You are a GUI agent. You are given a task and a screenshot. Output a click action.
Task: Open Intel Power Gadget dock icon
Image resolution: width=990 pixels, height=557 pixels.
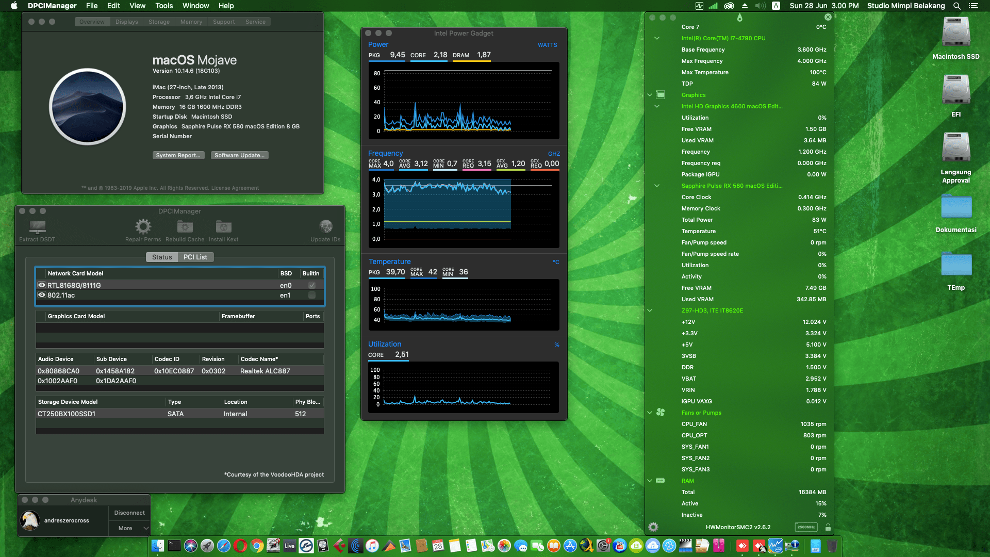pyautogui.click(x=775, y=545)
